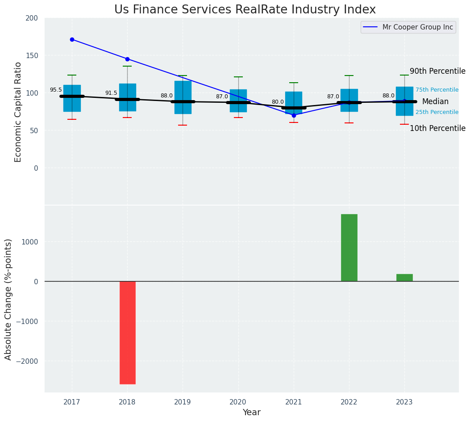Screen dimensions: 470x421
Task: Click the median label 91.5
Action: pos(111,93)
